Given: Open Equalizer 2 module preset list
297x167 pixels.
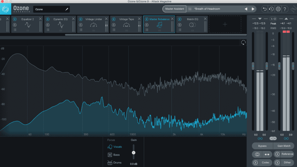Looking at the screenshot, I should (15, 30).
